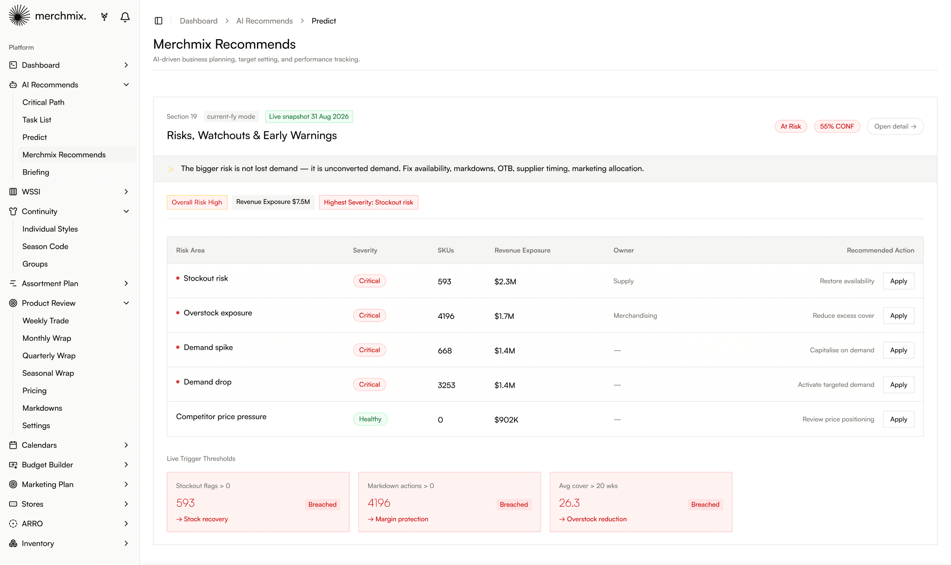The width and height of the screenshot is (951, 565).
Task: Apply the Competitor price pressure action
Action: click(898, 419)
